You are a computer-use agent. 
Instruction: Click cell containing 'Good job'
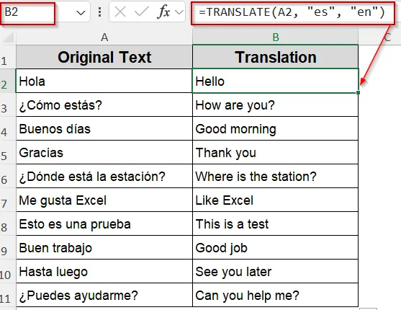(x=276, y=248)
